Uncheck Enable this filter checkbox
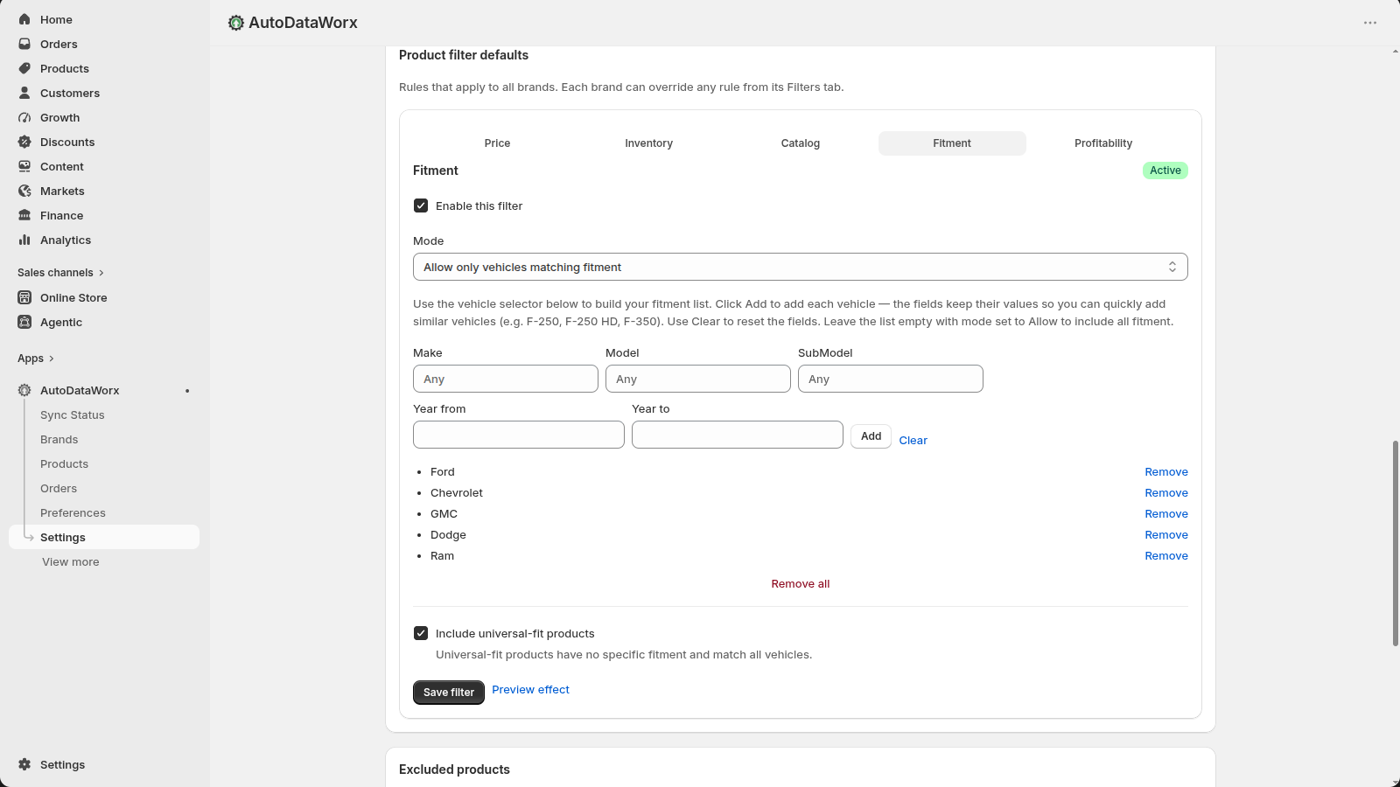This screenshot has width=1400, height=787. pos(421,205)
